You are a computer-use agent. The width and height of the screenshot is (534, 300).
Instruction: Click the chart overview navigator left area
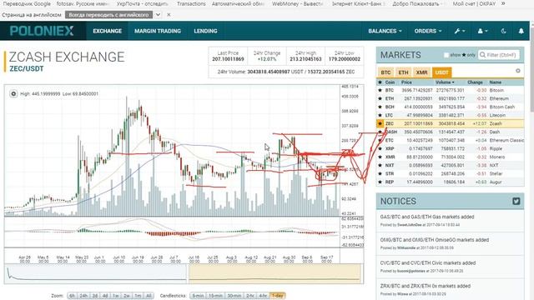(95, 273)
